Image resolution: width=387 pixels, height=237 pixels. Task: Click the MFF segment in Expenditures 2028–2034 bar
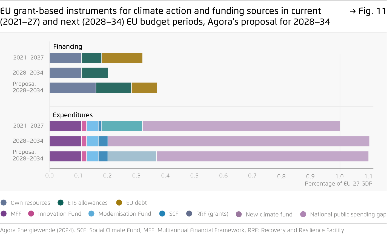coord(65,141)
